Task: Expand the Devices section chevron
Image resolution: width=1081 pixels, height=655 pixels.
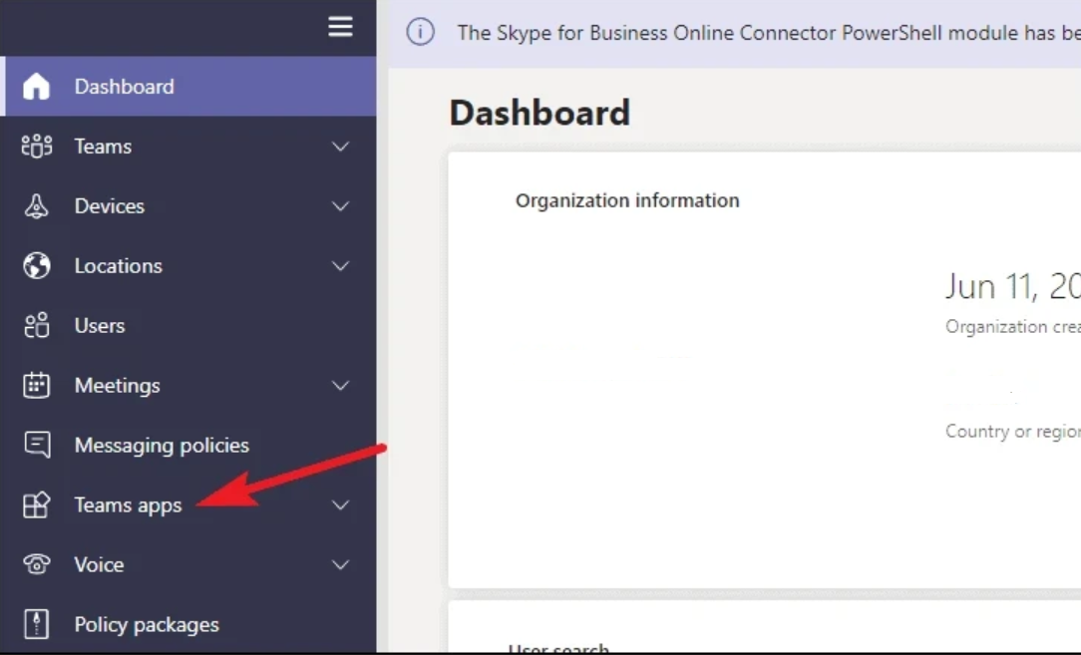Action: pyautogui.click(x=340, y=206)
